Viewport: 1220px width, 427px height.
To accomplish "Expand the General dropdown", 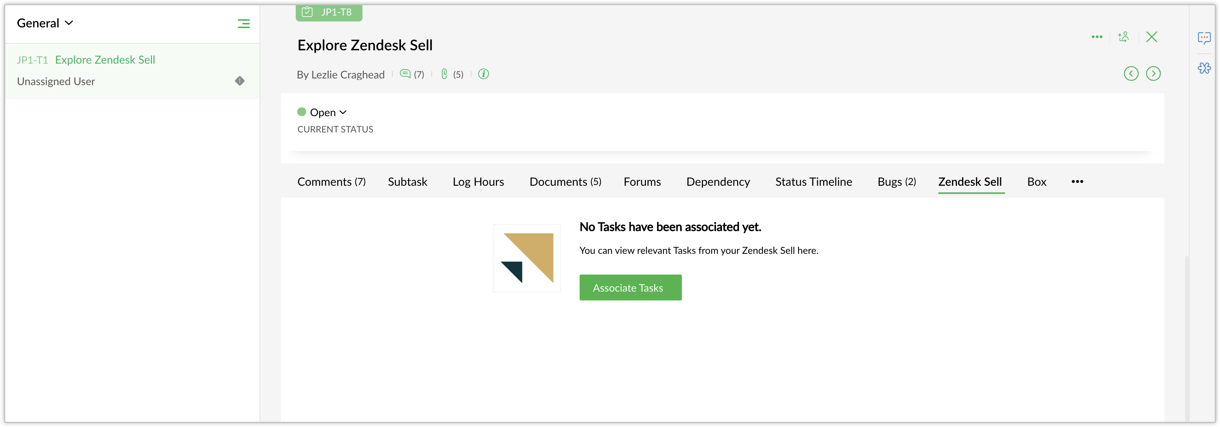I will point(45,23).
